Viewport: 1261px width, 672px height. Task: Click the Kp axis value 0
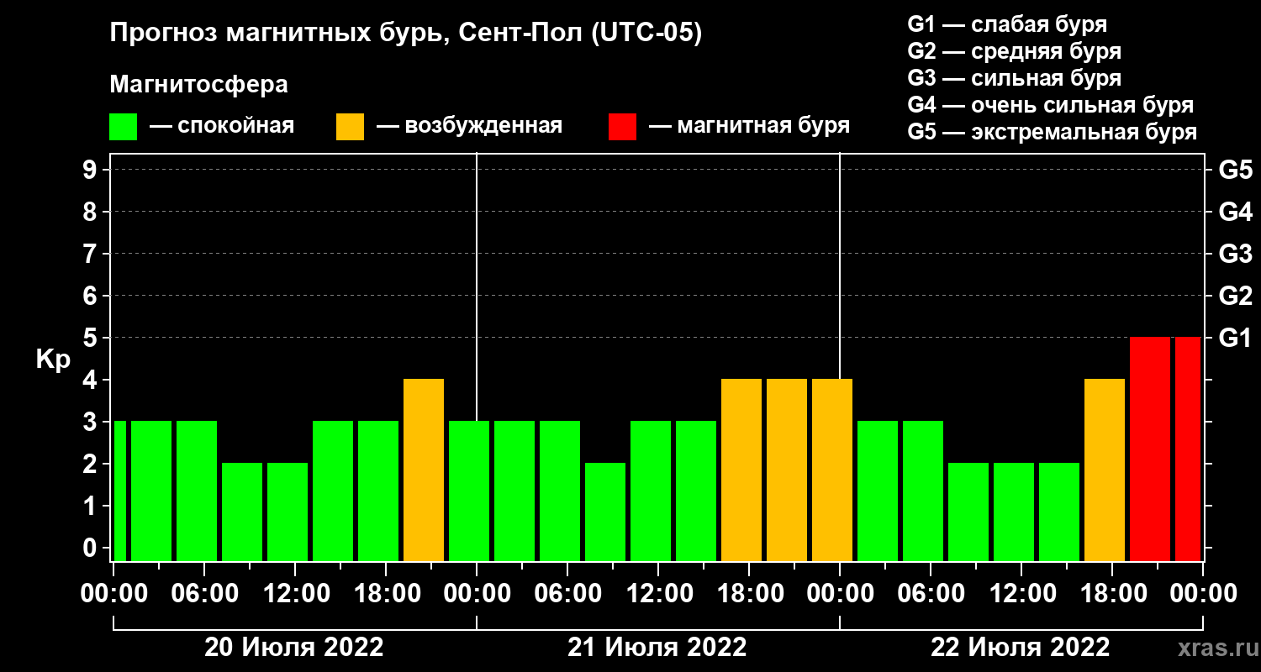92,548
